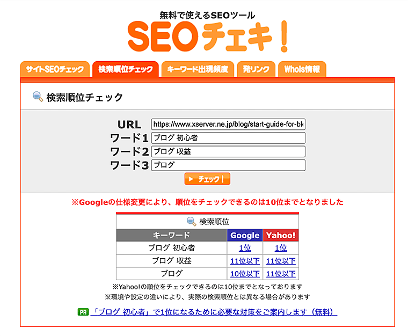Switch to キーワード出現頻度 tab
Image resolution: width=408 pixels, height=336 pixels.
pos(198,69)
